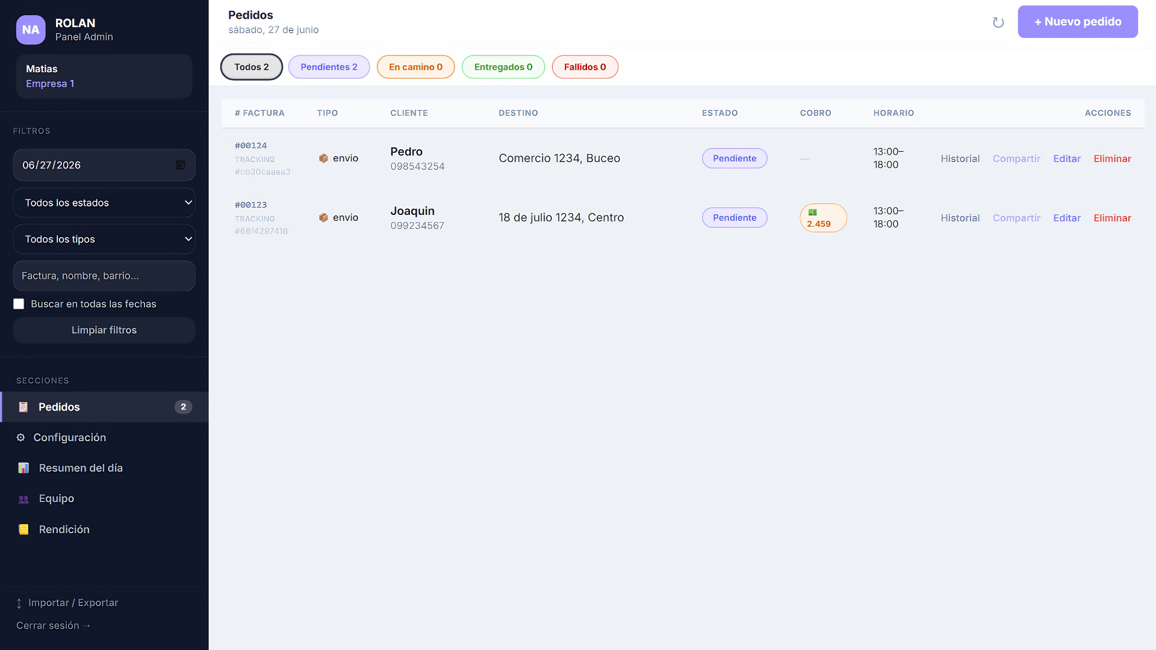Click Pendiente status badge for Pedro

click(x=735, y=158)
